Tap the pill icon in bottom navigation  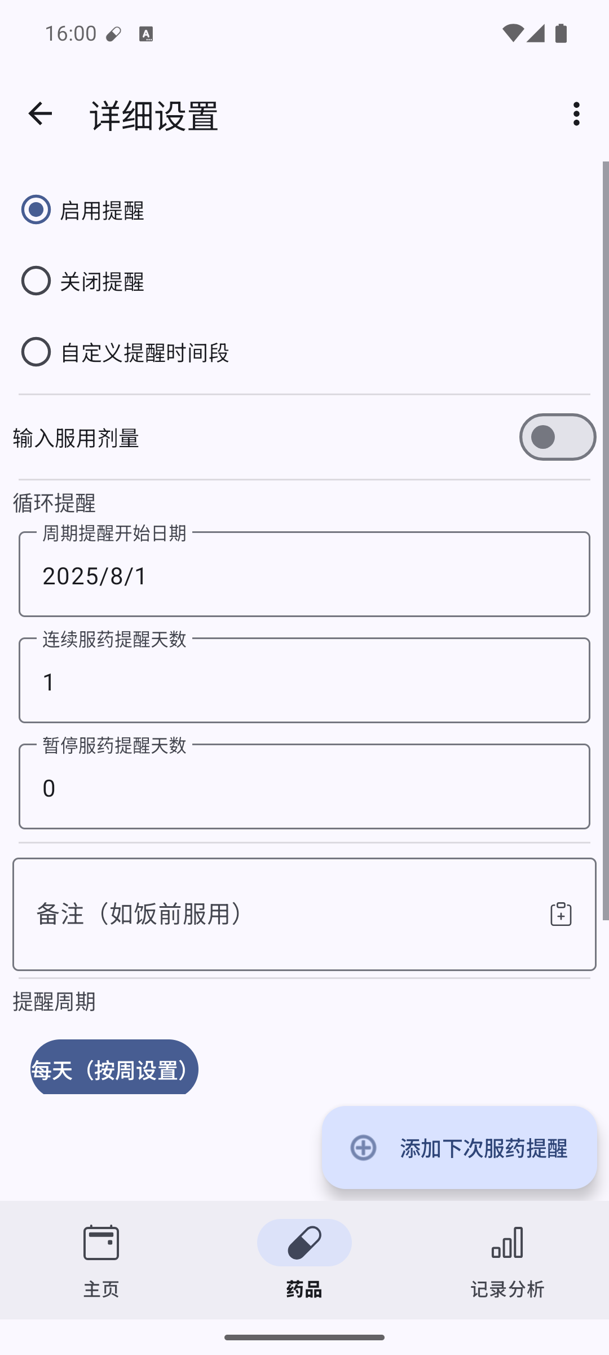(x=304, y=1243)
